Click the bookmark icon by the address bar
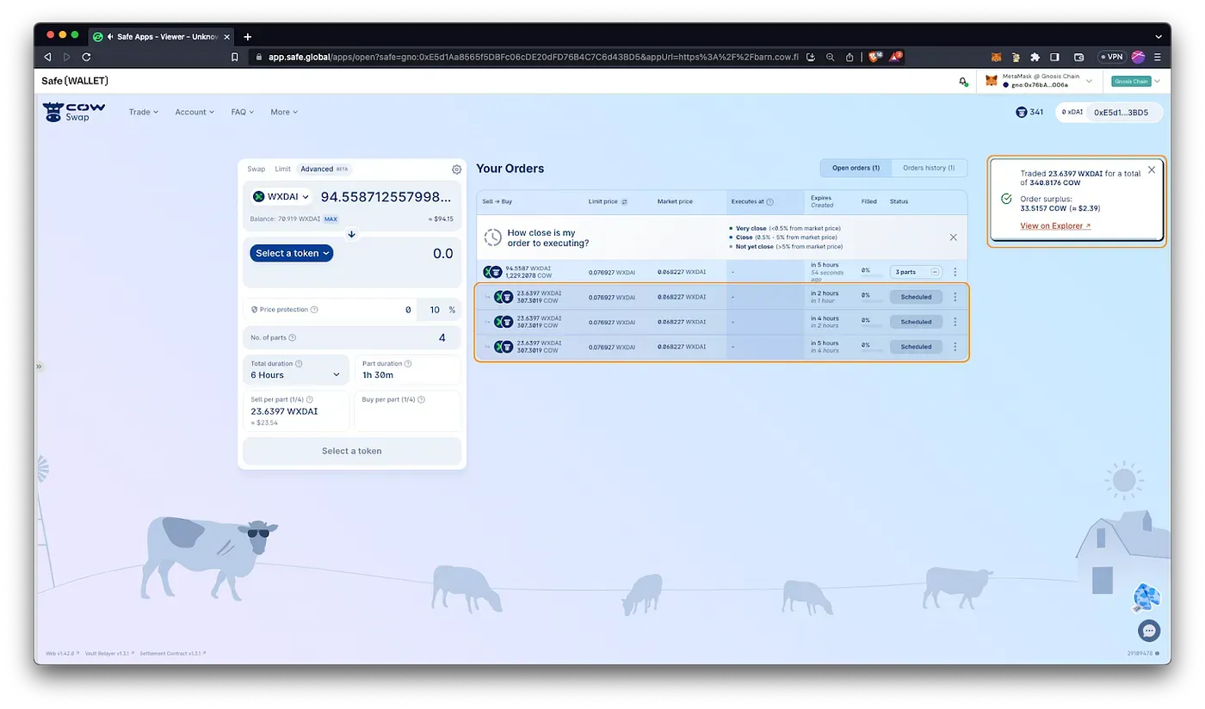The height and width of the screenshot is (709, 1205). click(235, 57)
